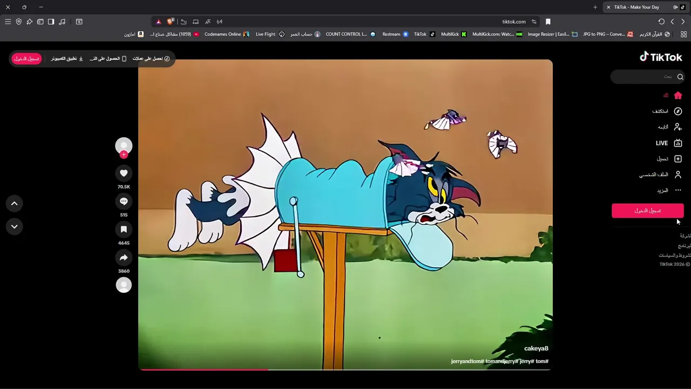The image size is (691, 389).
Task: Select the TikTok - Make Your Day tab
Action: 646,7
